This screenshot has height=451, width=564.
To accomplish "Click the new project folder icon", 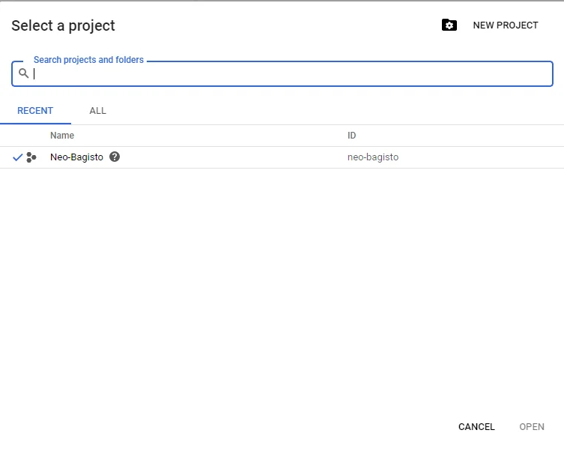I will tap(449, 25).
